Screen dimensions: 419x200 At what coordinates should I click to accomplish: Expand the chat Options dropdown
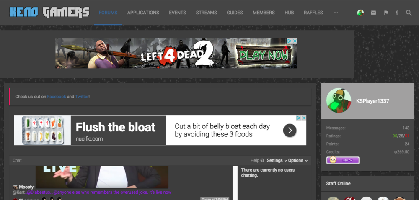(x=298, y=160)
